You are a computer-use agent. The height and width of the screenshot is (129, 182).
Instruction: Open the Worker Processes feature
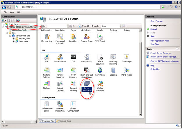(x=100, y=86)
